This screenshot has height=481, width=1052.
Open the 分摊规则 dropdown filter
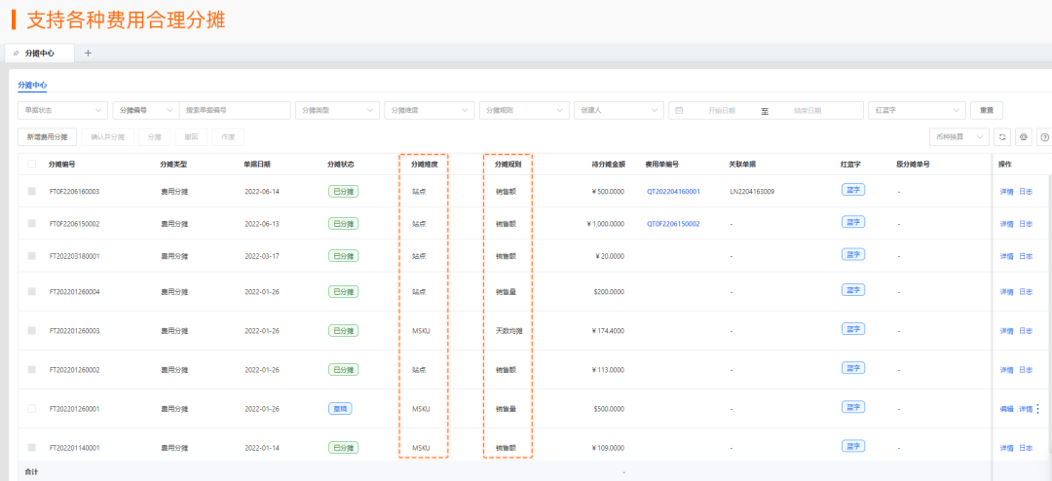pos(525,110)
